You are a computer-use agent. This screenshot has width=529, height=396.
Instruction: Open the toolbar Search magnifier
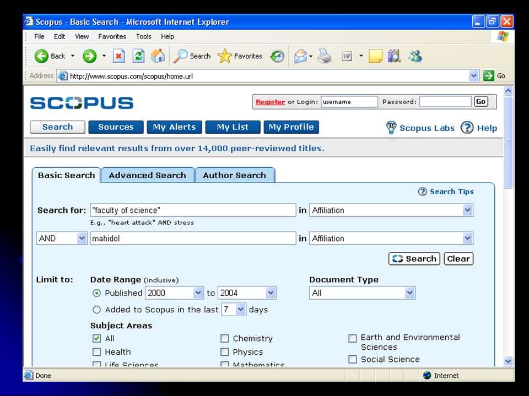coord(180,56)
